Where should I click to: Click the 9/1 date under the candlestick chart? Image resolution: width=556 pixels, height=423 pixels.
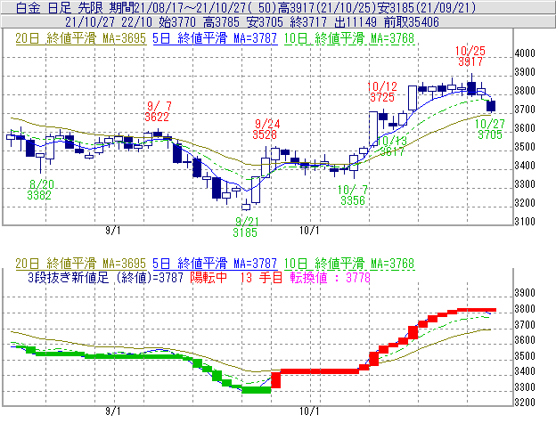pos(113,231)
